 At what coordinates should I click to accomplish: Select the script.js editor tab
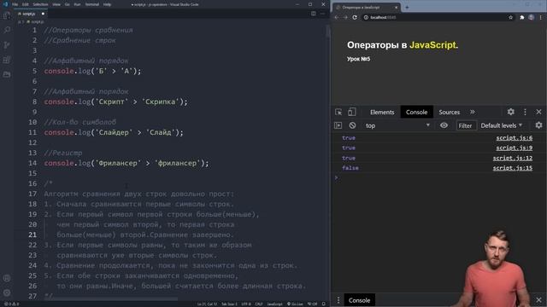32,14
